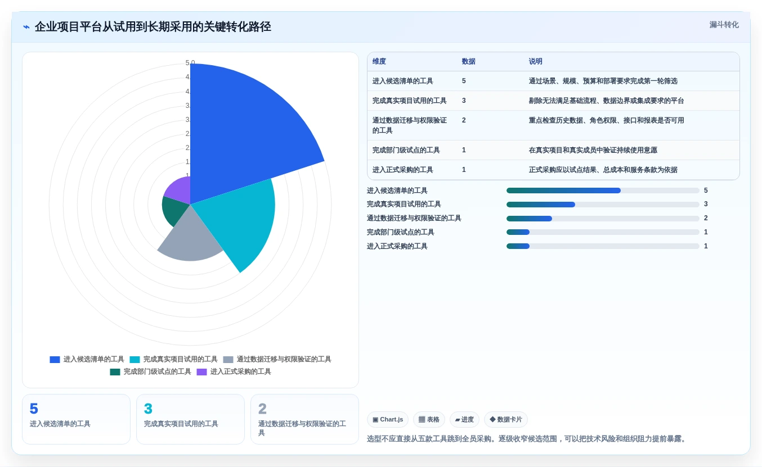The width and height of the screenshot is (762, 467).
Task: Click the 5.0 axis tick label
Action: point(190,63)
